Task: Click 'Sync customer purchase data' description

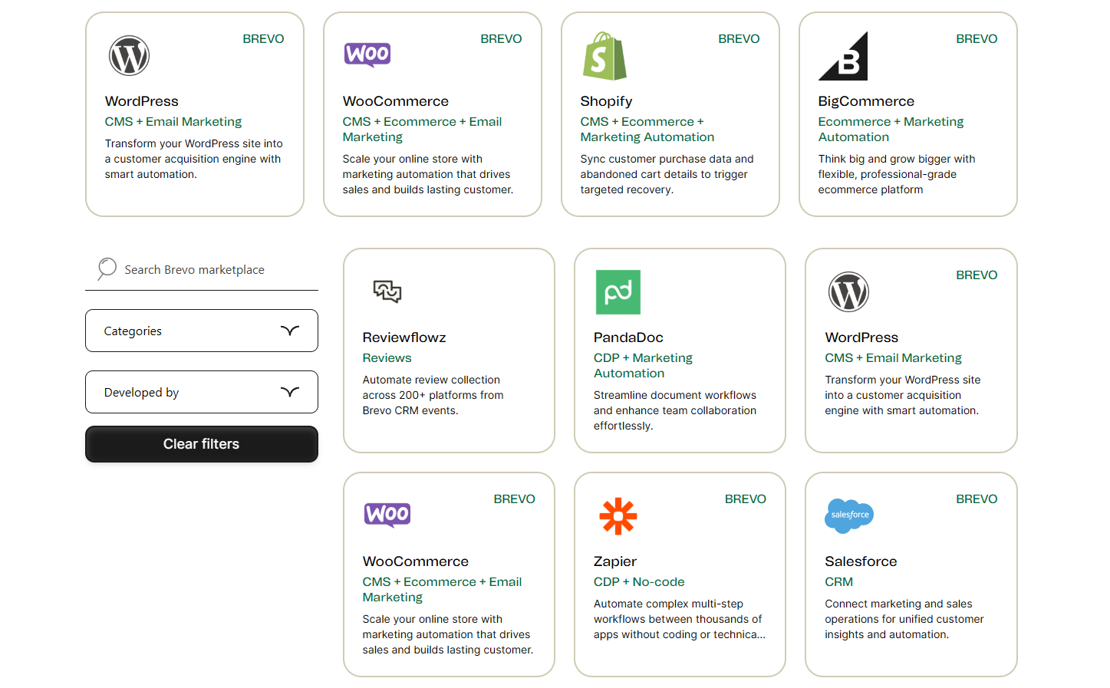Action: tap(667, 174)
